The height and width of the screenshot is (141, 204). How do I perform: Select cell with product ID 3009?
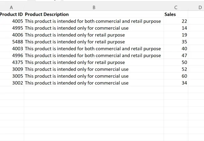(12, 69)
